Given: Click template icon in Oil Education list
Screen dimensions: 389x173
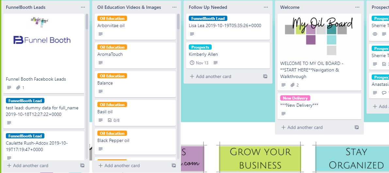Looking at the screenshot, I should [174, 166].
